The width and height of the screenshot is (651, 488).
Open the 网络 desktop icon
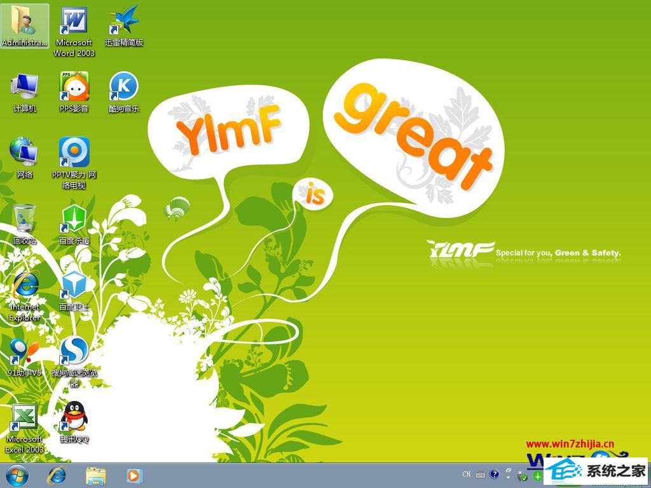(25, 158)
